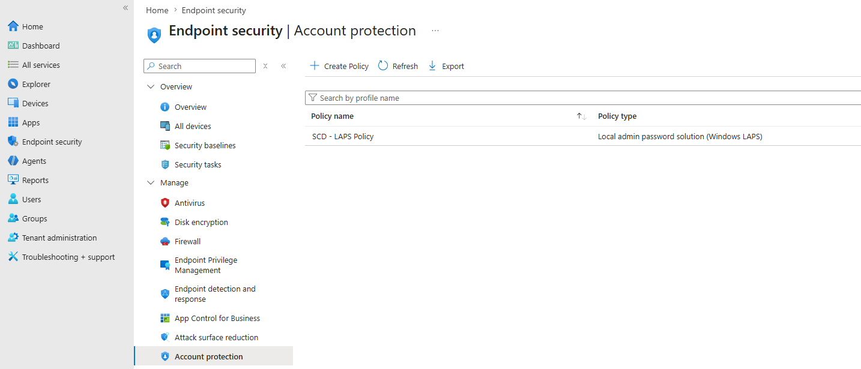Viewport: 861px width, 369px height.
Task: Collapse the Manage section chevron
Action: click(x=151, y=183)
